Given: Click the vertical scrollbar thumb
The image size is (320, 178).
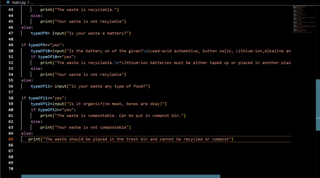Looking at the screenshot, I should coord(318,105).
